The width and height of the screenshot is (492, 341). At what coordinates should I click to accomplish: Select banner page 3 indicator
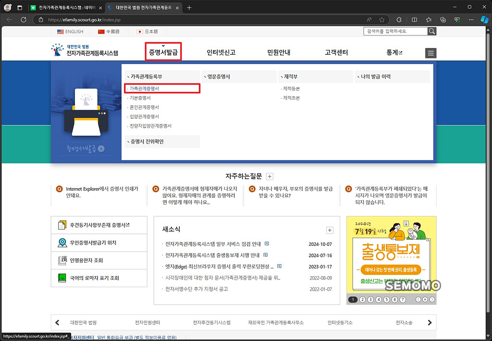point(370,300)
